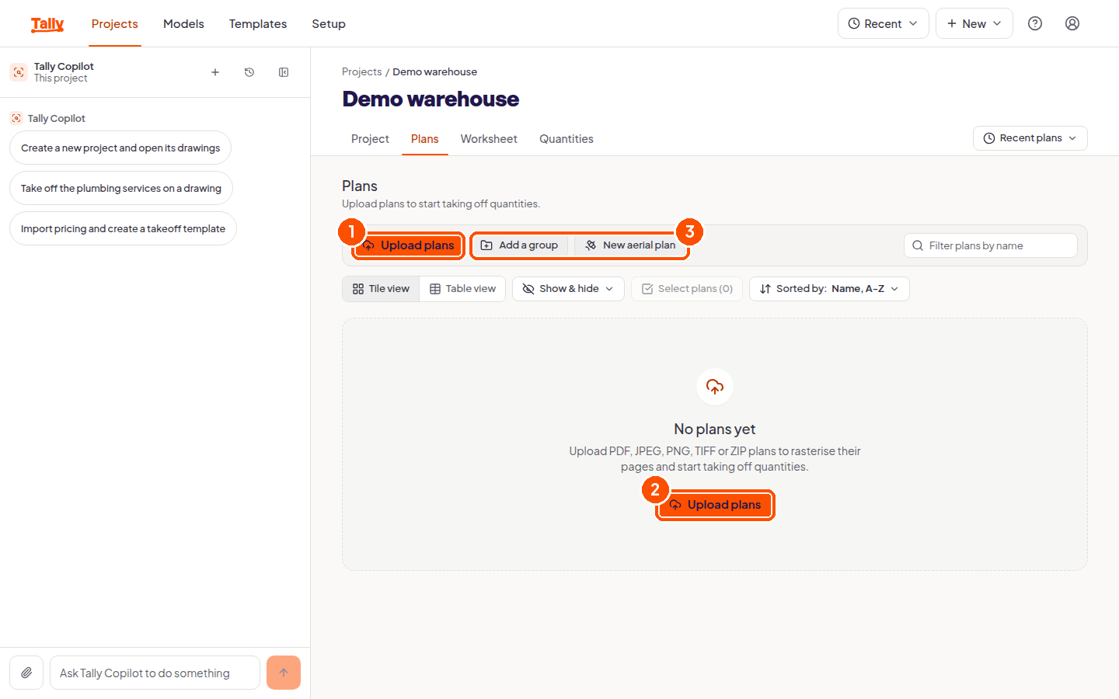The height and width of the screenshot is (699, 1119).
Task: Click the Tally logo
Action: pos(47,24)
